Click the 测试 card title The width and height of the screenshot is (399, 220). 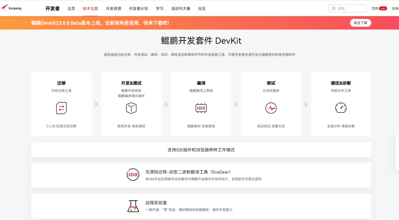271,83
